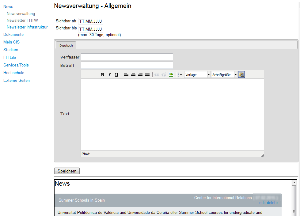Toggle paste as plain text button
Viewport: 300px width, 216px height.
coord(241,75)
